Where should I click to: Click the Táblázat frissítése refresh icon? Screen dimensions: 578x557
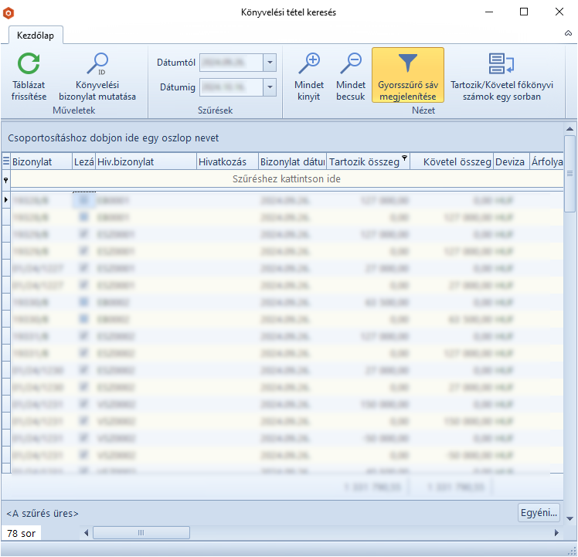click(29, 65)
